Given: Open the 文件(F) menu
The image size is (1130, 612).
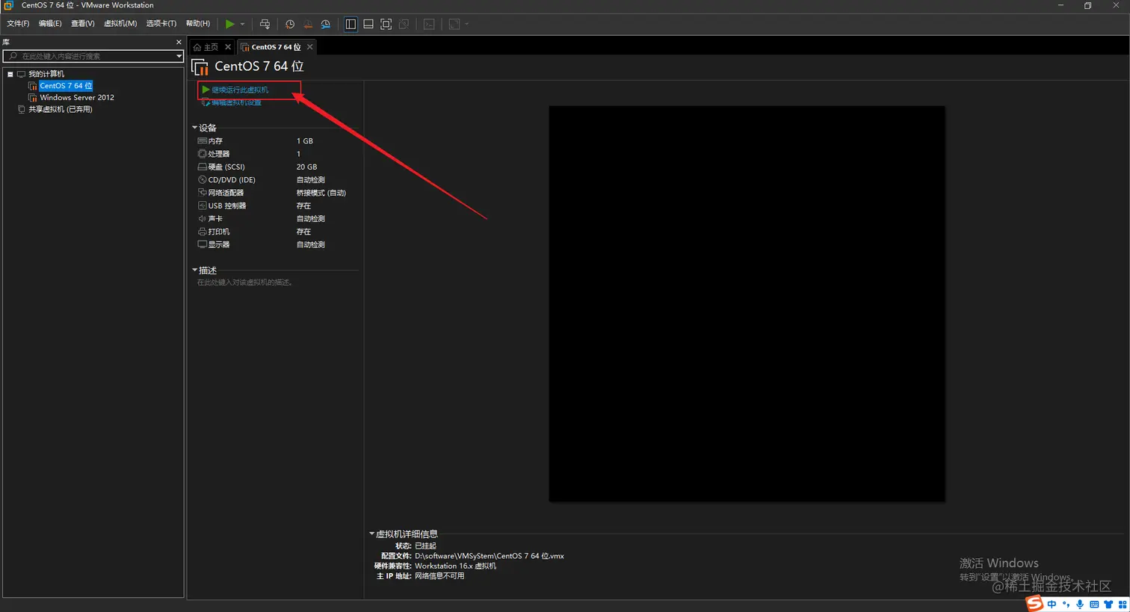Looking at the screenshot, I should coord(18,24).
